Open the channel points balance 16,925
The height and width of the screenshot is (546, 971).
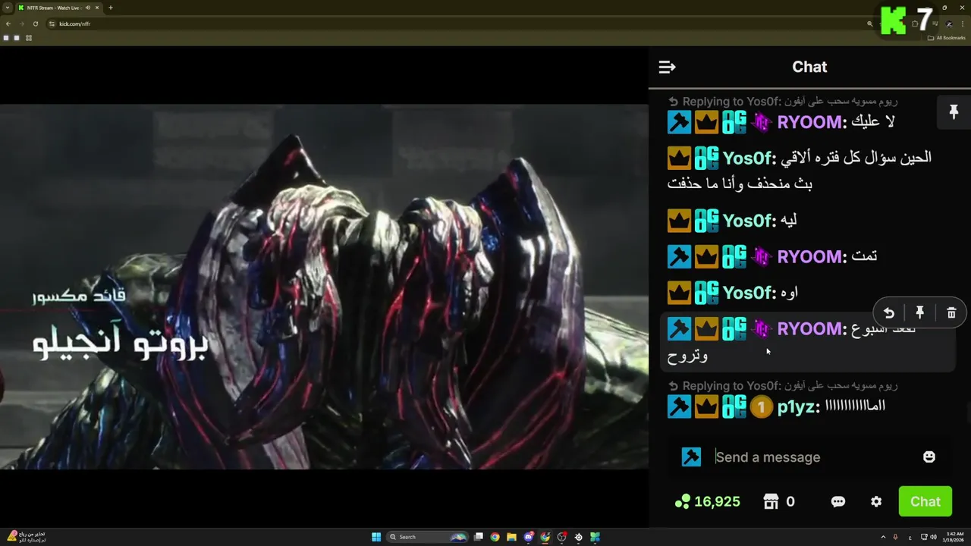pyautogui.click(x=707, y=501)
